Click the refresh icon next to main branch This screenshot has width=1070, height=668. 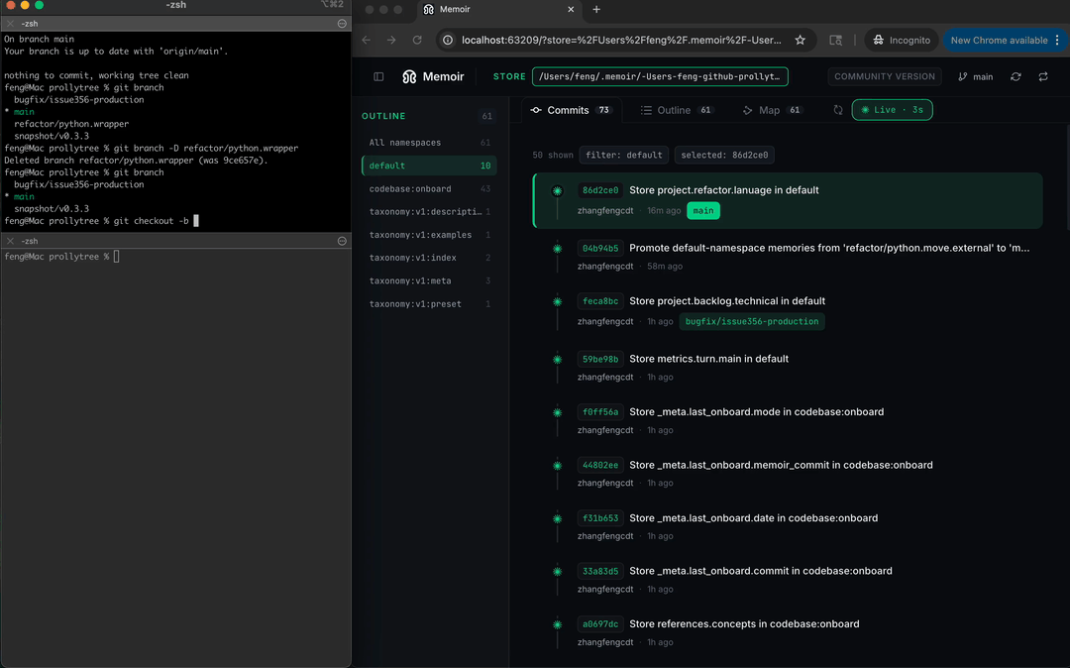click(x=1016, y=76)
